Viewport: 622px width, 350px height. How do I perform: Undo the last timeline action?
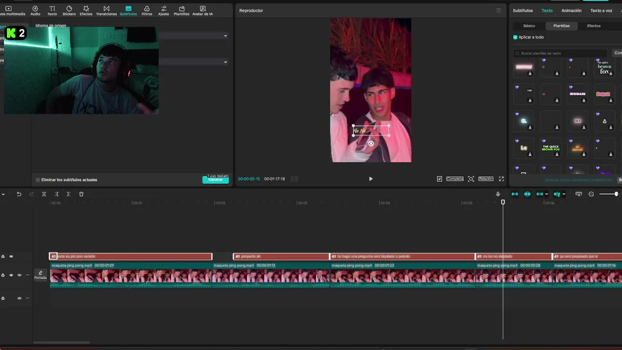19,194
